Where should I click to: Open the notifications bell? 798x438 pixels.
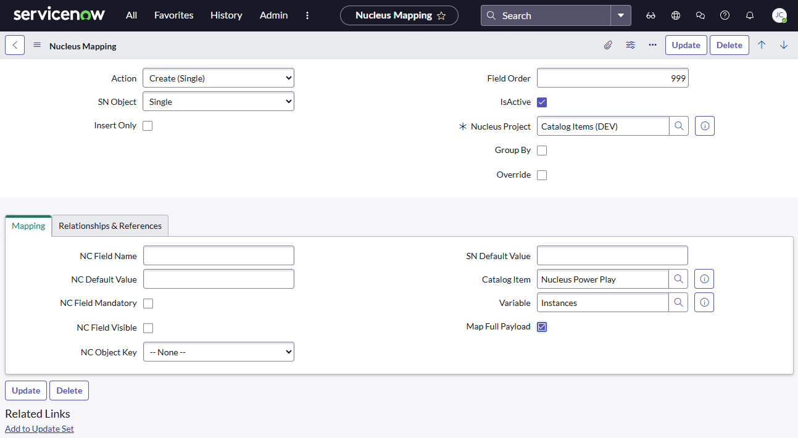(x=750, y=15)
